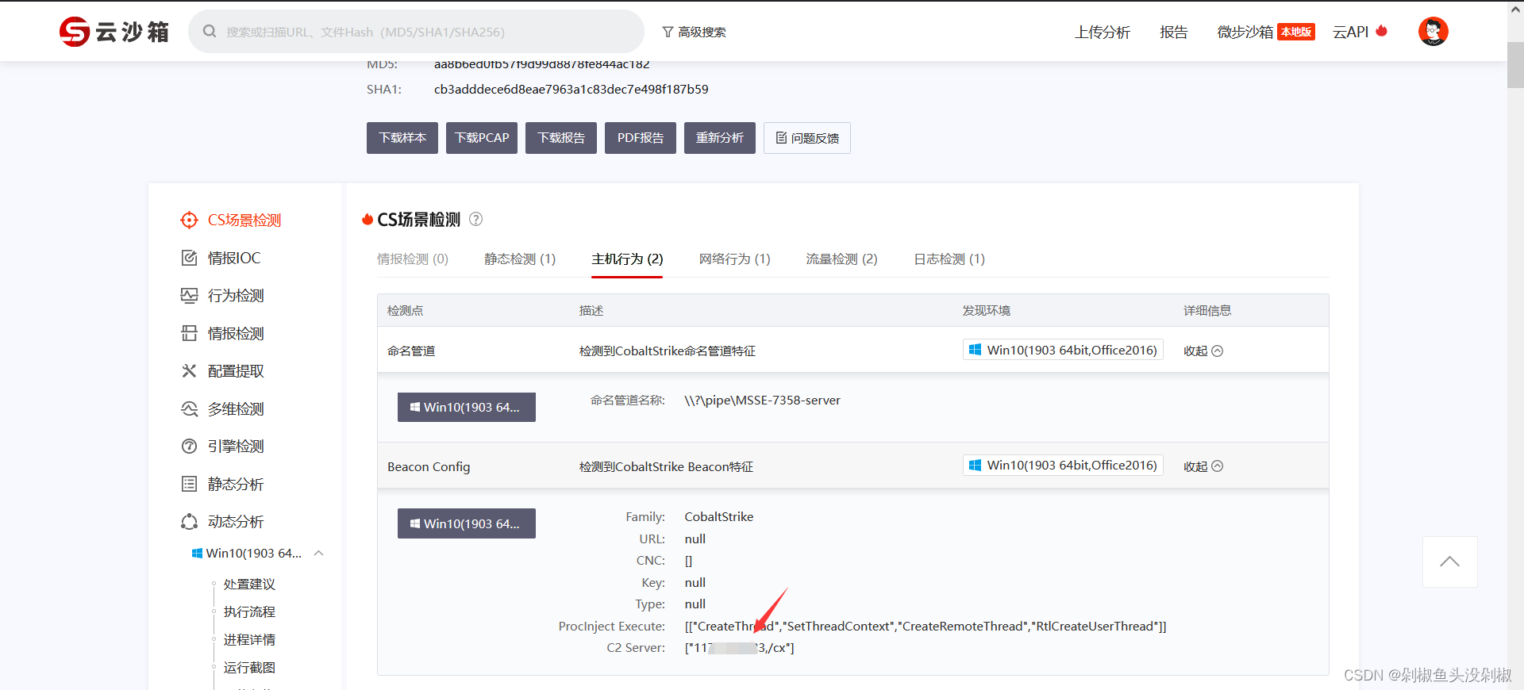Click the back-to-top arrow button
The width and height of the screenshot is (1524, 690).
click(1449, 562)
